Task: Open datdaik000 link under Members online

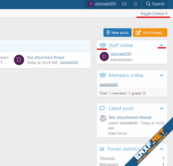Action: (x=109, y=84)
